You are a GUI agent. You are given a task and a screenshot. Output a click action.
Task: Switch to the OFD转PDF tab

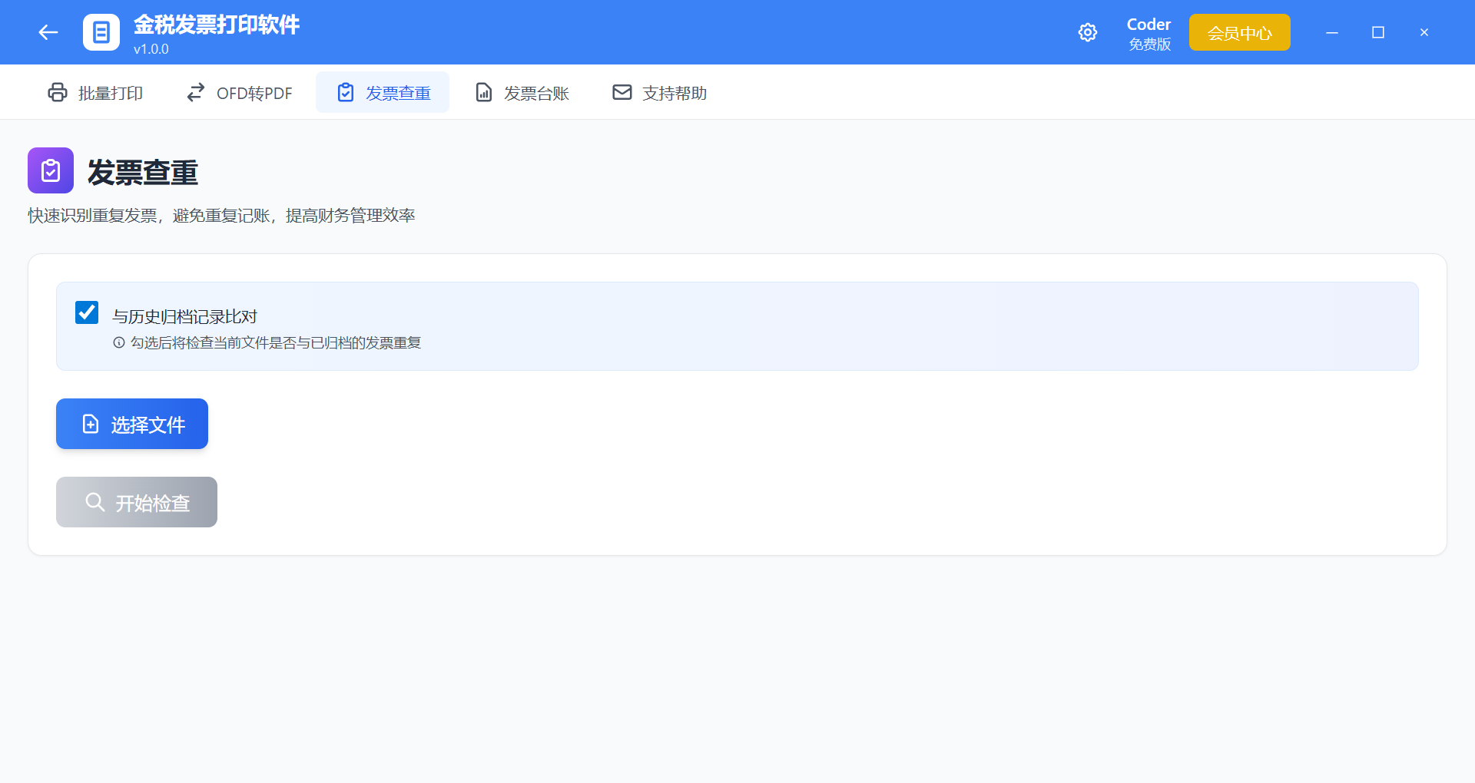coord(239,92)
